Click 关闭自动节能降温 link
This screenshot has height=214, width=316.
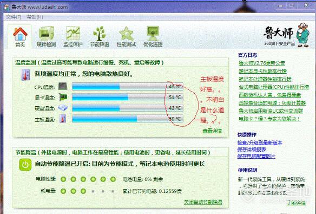click(203, 202)
